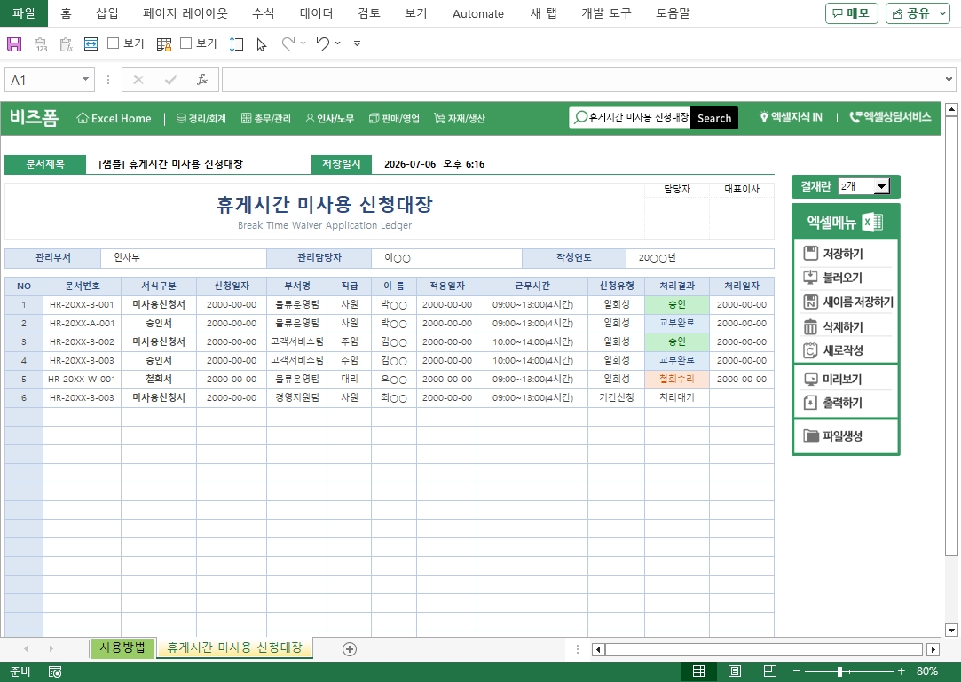Click the 삭제하기 trash menu item
The image size is (961, 682).
(846, 327)
